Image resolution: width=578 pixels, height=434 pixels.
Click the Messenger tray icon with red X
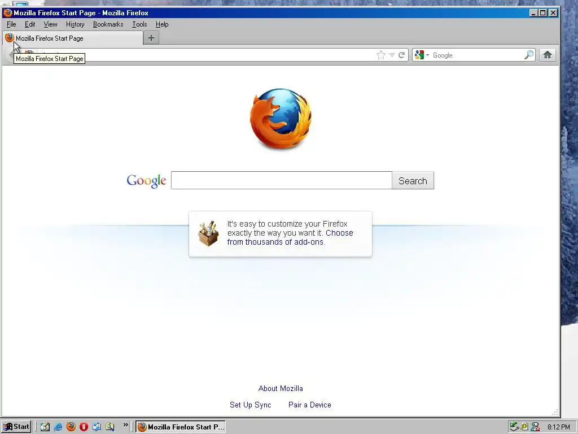(x=535, y=427)
